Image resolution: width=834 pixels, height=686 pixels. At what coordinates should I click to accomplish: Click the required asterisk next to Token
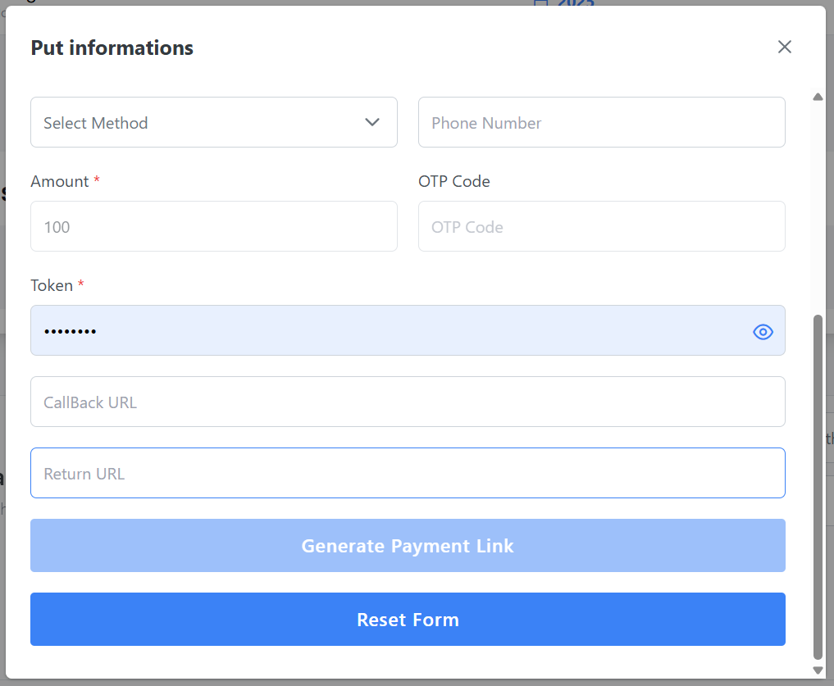[81, 284]
